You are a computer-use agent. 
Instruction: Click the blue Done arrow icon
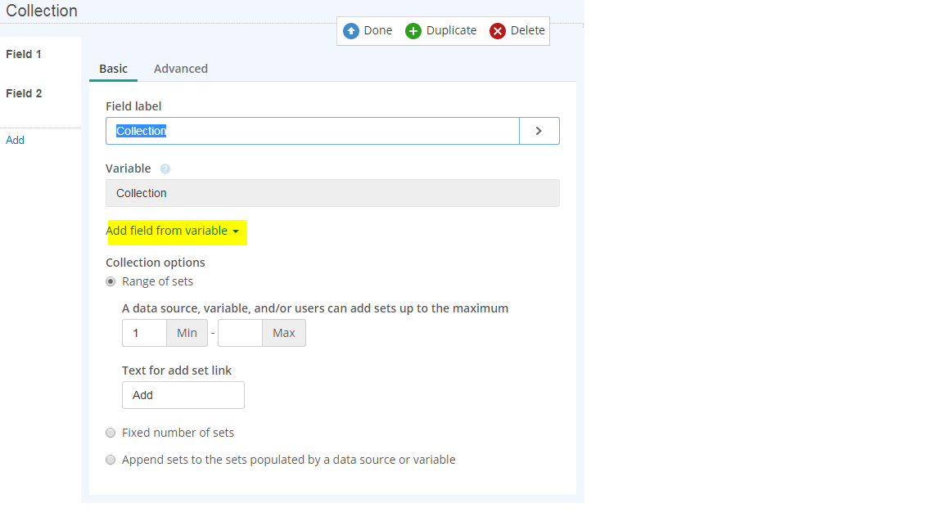coord(351,31)
